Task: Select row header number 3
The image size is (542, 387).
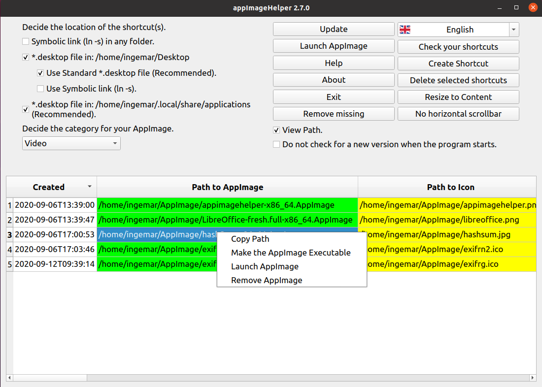Action: coord(10,235)
